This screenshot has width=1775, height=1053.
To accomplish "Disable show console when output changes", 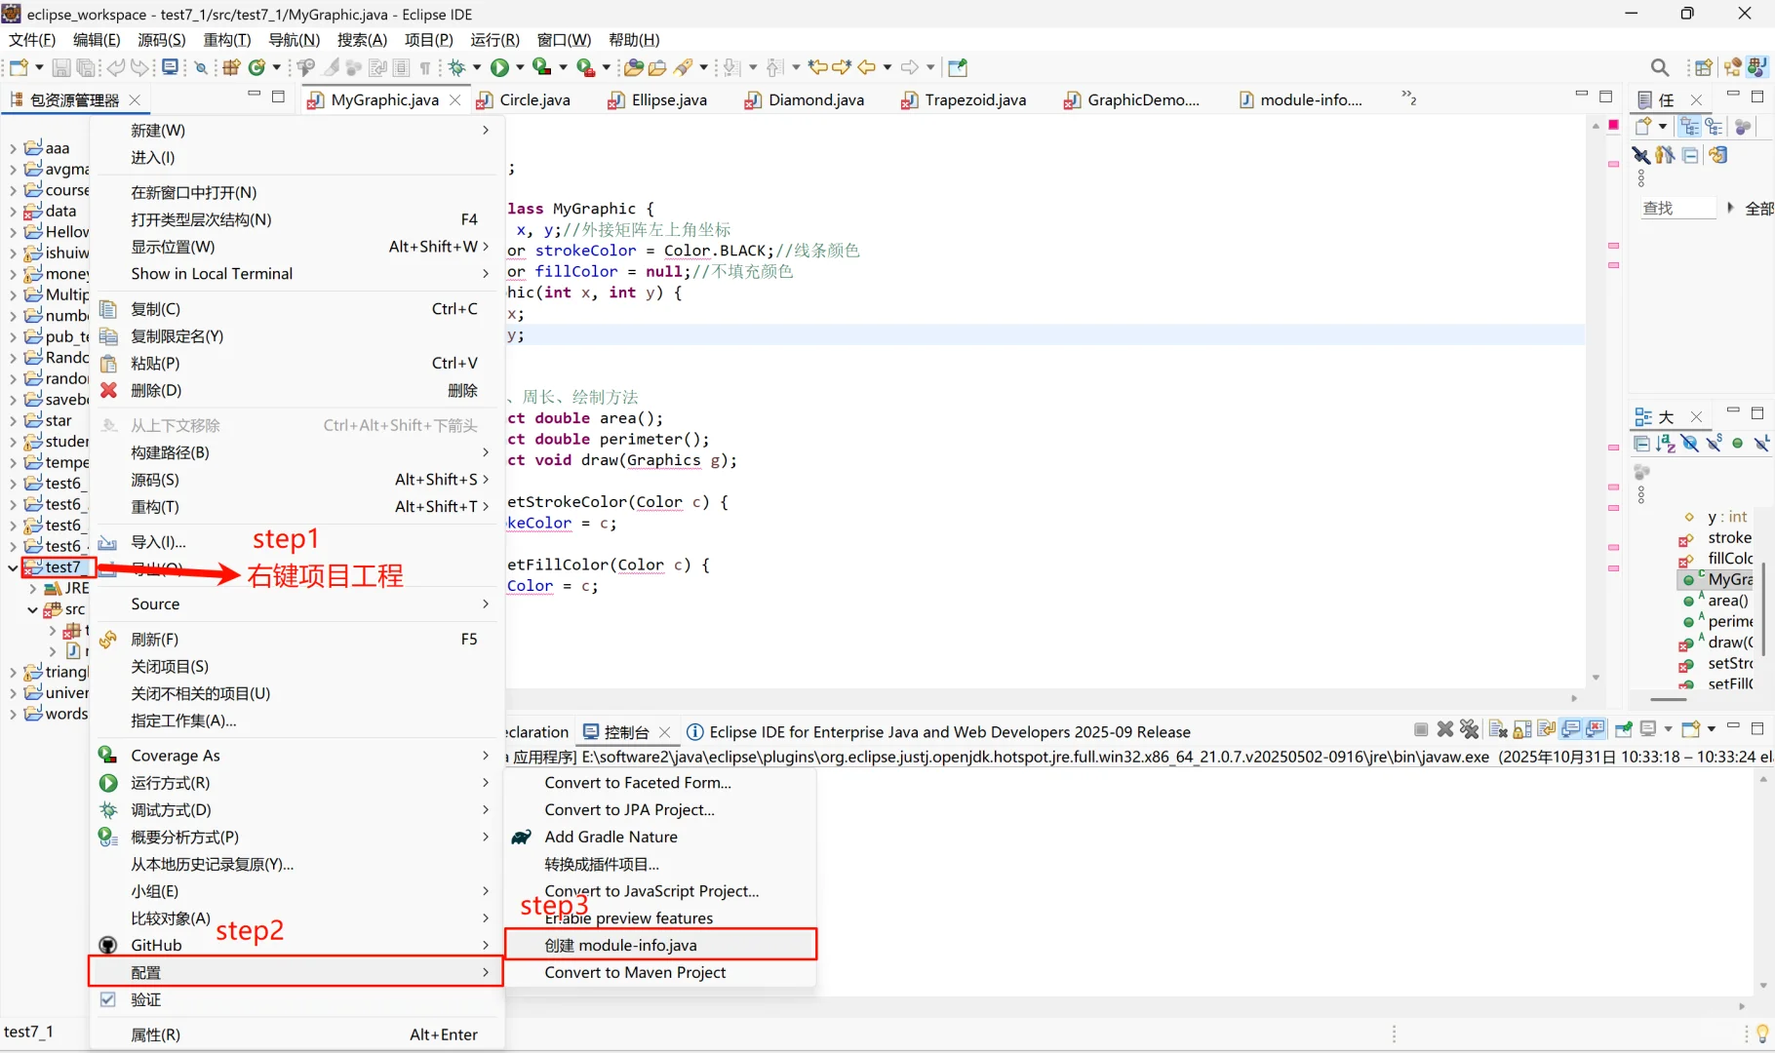I will pyautogui.click(x=1570, y=730).
